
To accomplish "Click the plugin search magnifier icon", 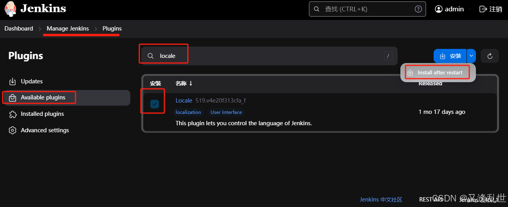I will coord(150,56).
